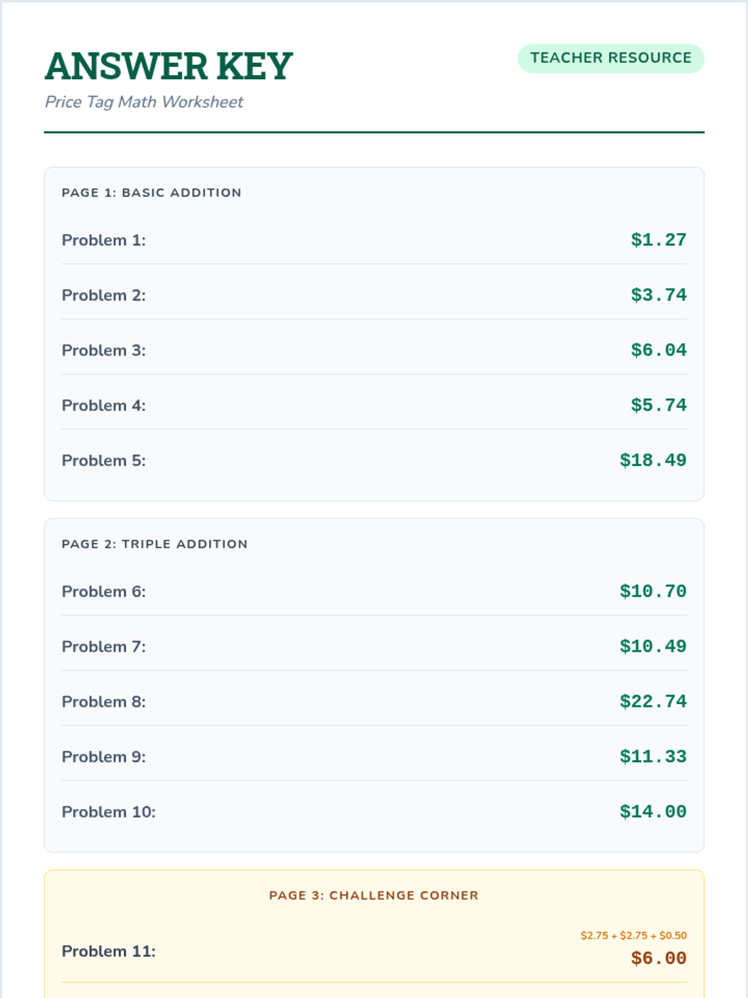
Task: Click the Problem 1 label
Action: (x=103, y=240)
